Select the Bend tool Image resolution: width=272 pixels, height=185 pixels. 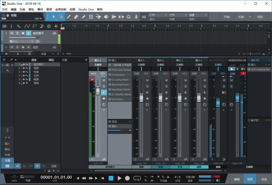pyautogui.click(x=98, y=17)
